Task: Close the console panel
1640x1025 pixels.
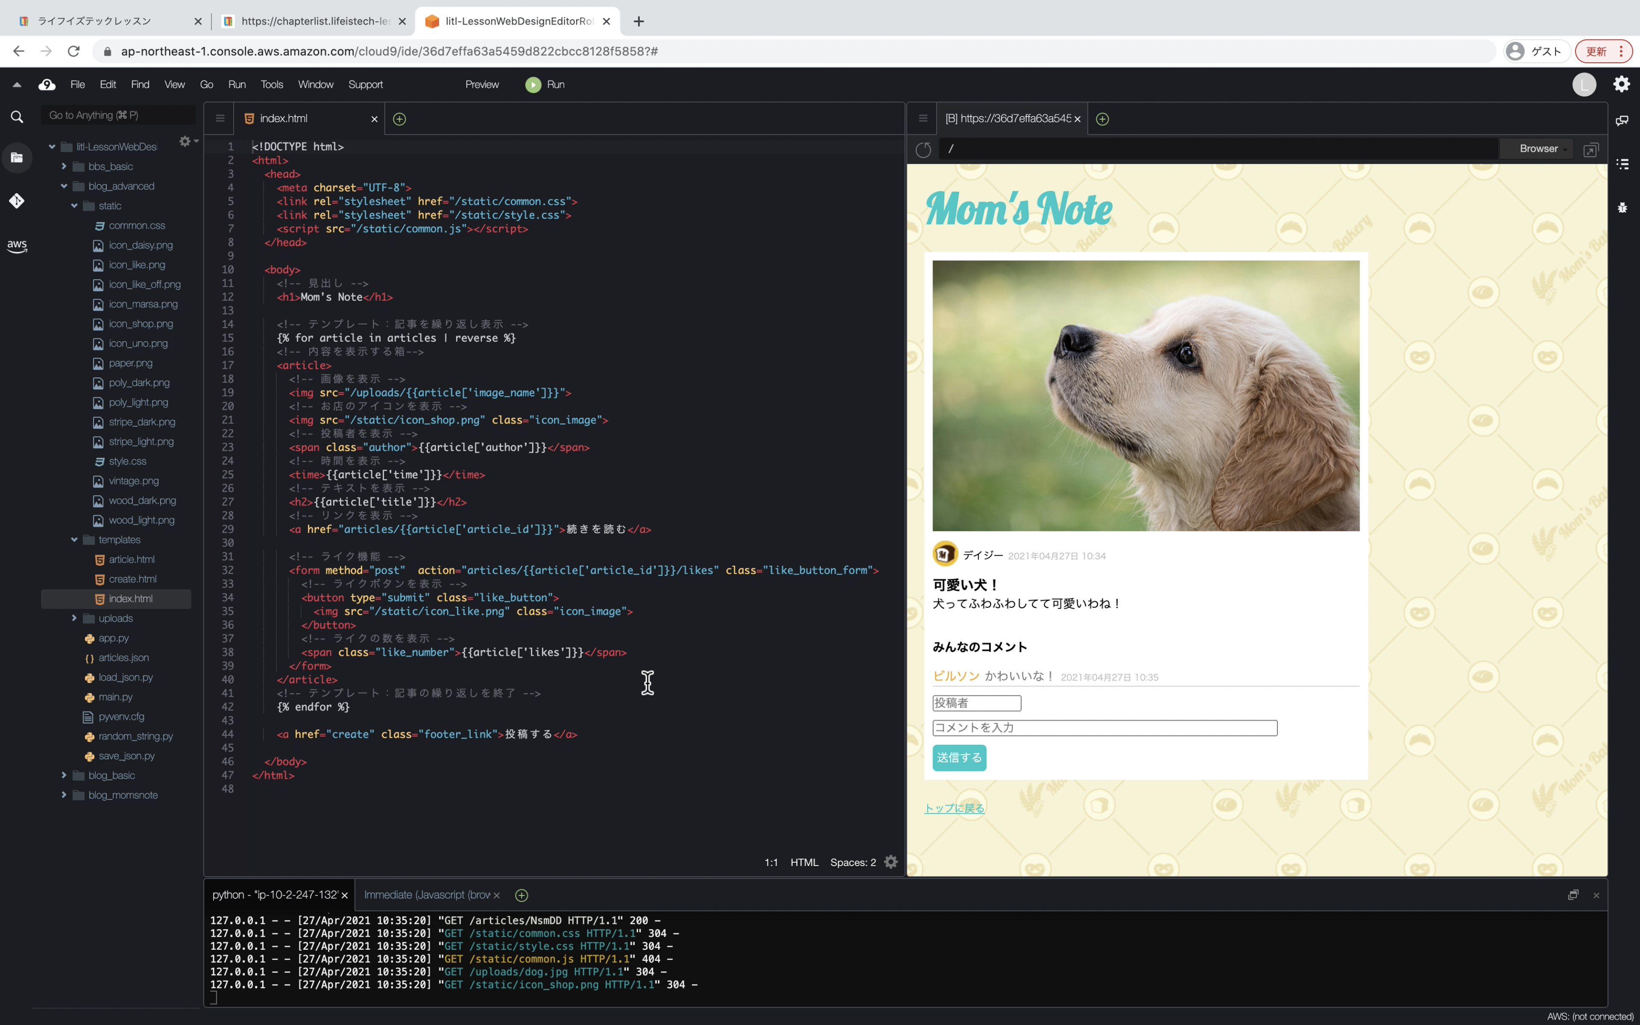Action: click(1596, 896)
